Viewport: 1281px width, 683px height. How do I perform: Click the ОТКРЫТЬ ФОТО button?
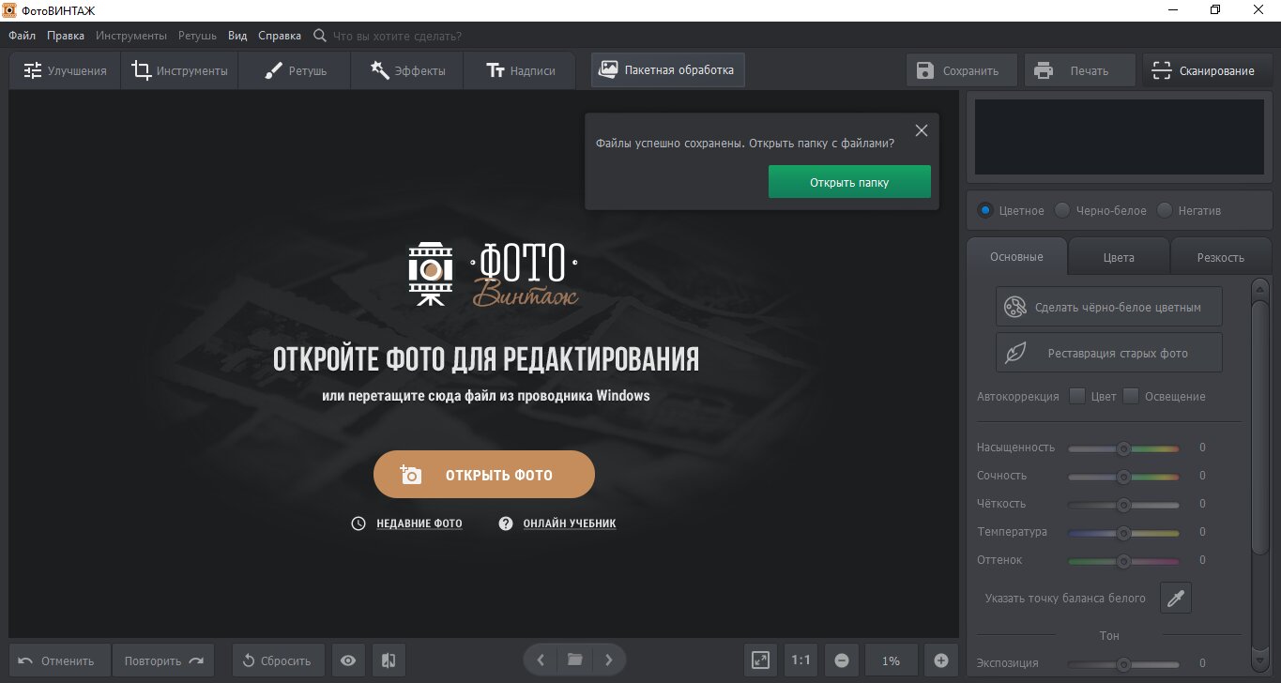484,475
